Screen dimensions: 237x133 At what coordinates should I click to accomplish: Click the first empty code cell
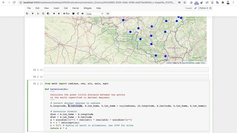point(126,70)
